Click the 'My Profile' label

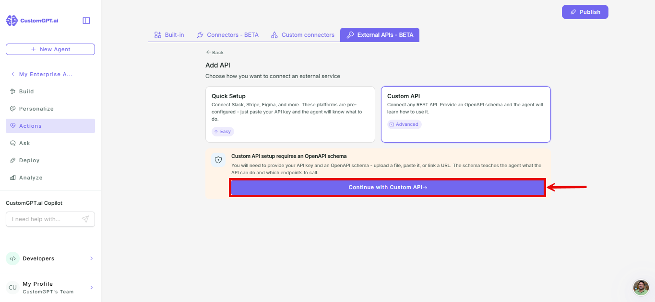click(x=38, y=284)
